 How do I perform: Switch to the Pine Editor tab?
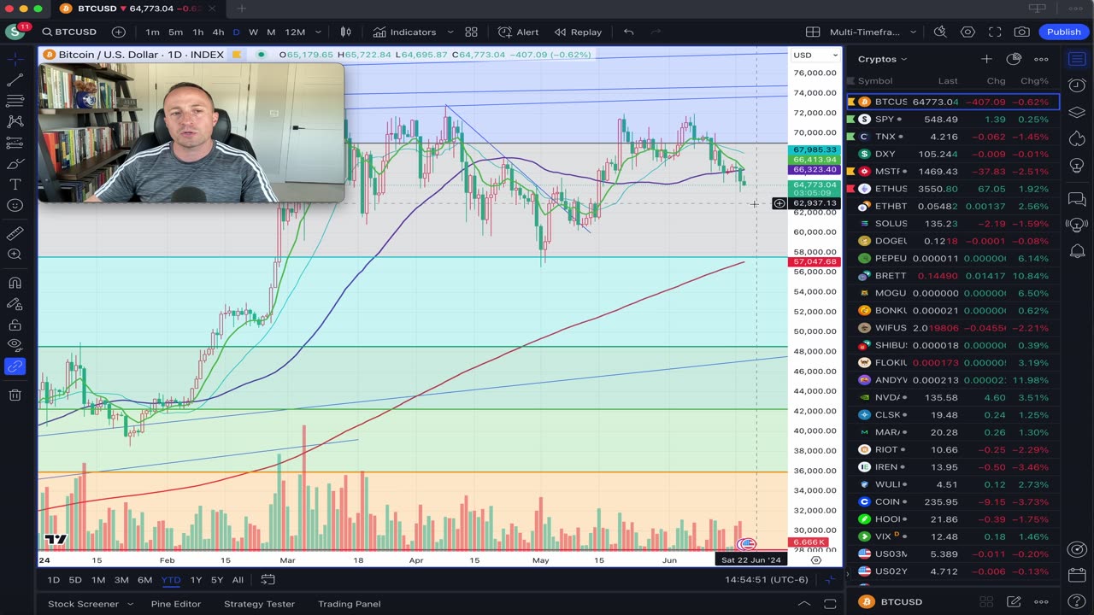click(175, 604)
